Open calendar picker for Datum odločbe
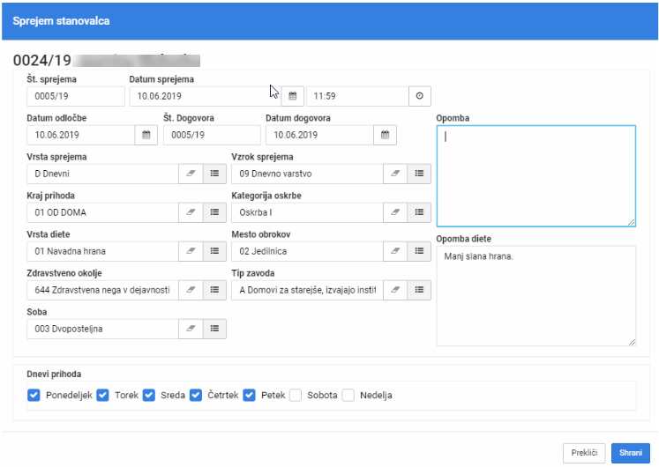 click(146, 135)
